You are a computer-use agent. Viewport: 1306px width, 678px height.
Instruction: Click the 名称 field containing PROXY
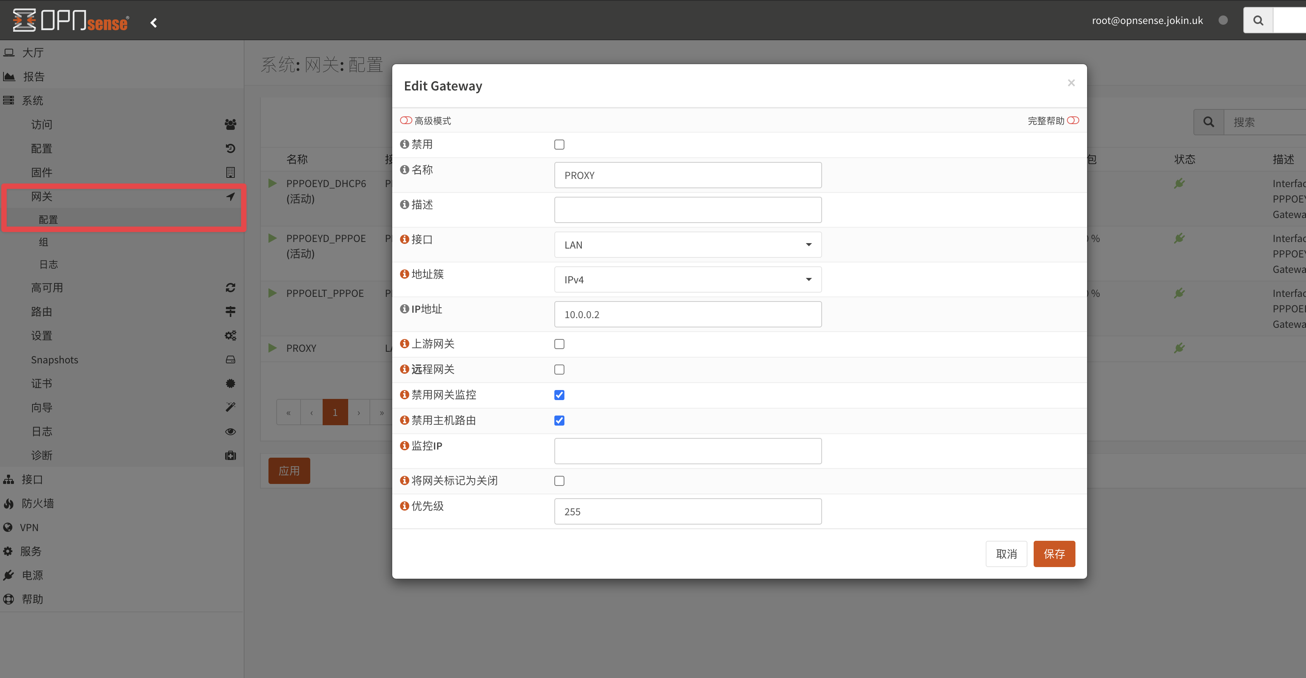pos(687,175)
